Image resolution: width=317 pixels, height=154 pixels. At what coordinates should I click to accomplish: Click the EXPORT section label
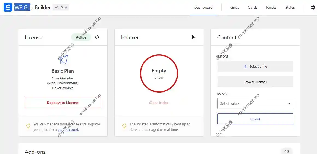point(223,94)
